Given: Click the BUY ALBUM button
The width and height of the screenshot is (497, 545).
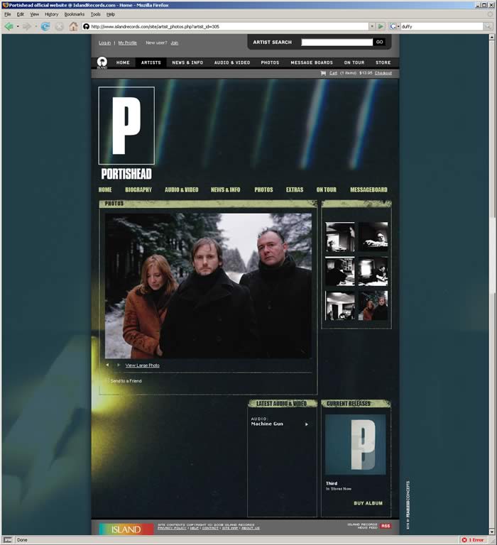Looking at the screenshot, I should pos(368,503).
